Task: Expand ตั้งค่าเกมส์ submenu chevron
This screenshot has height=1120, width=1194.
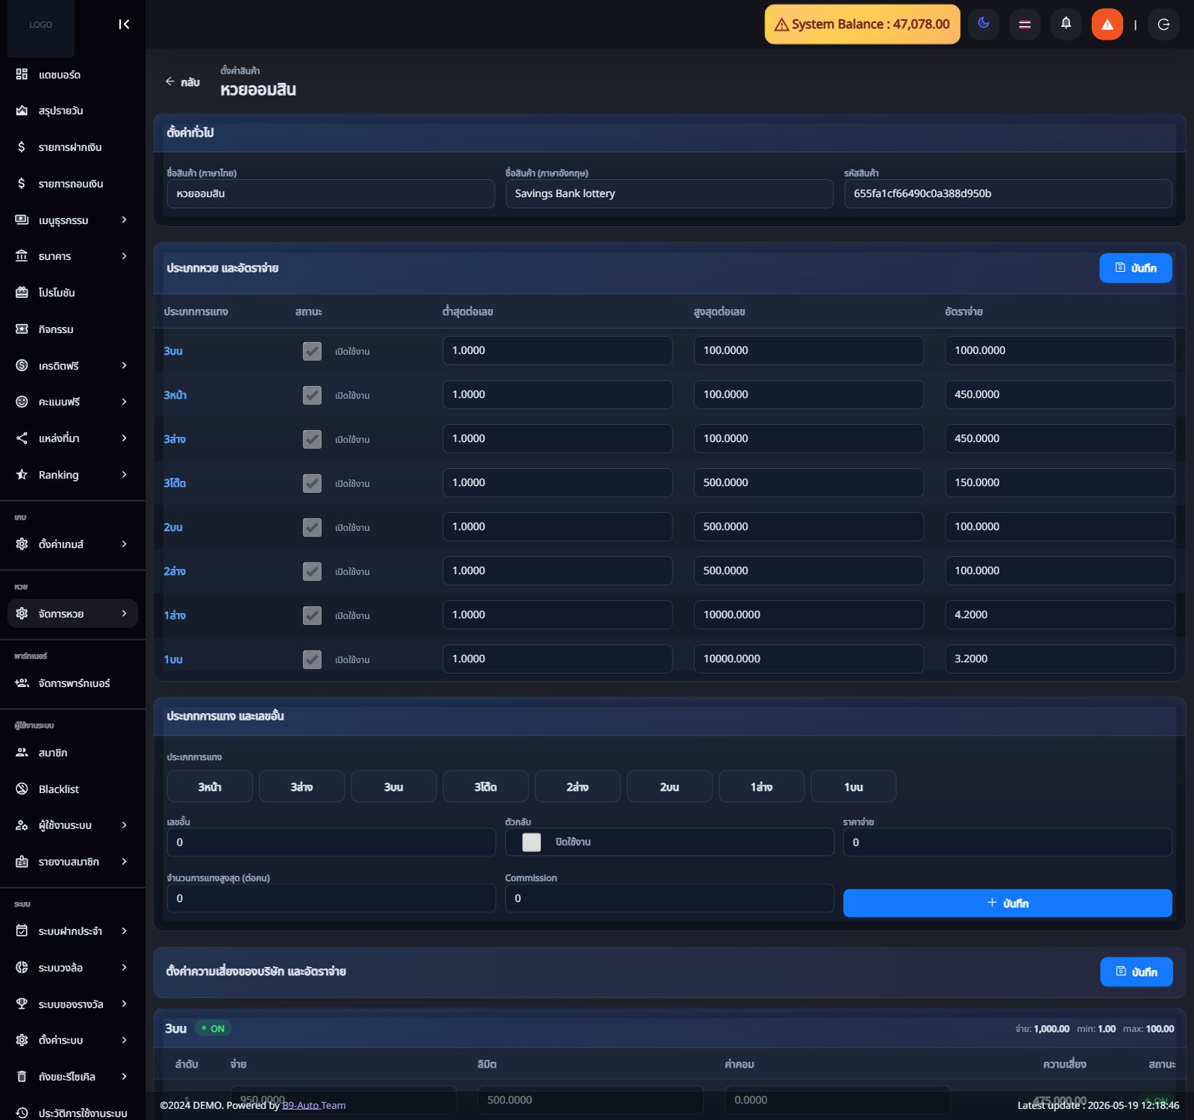Action: 124,544
